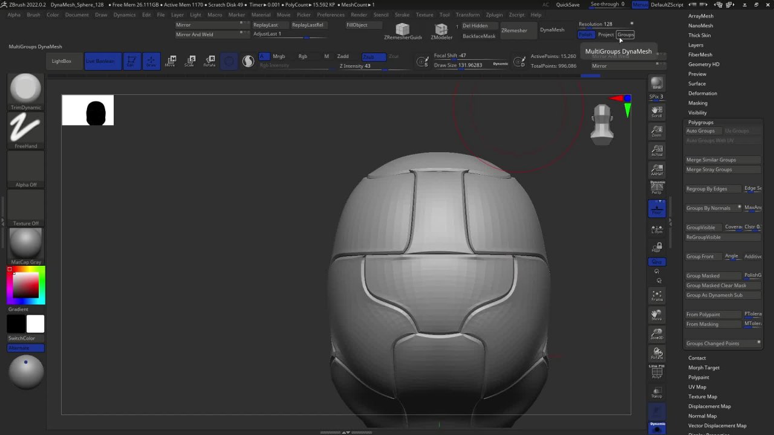Expand the Geometry HD subpalette

click(703, 64)
